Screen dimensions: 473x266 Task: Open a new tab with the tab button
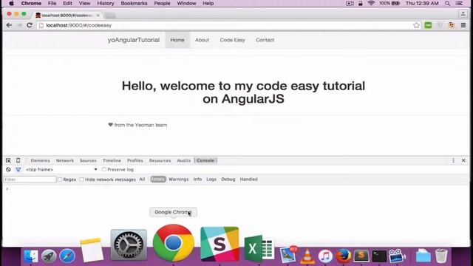coord(110,15)
